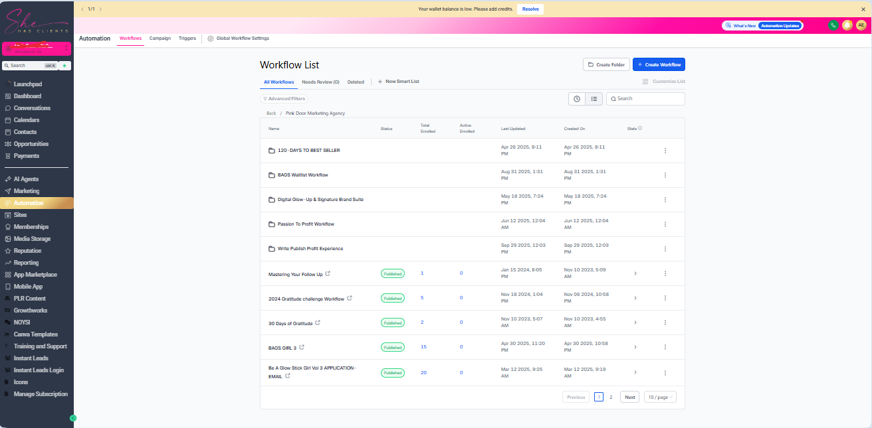The height and width of the screenshot is (428, 872).
Task: Open the Advanced Filters expander
Action: click(x=284, y=99)
